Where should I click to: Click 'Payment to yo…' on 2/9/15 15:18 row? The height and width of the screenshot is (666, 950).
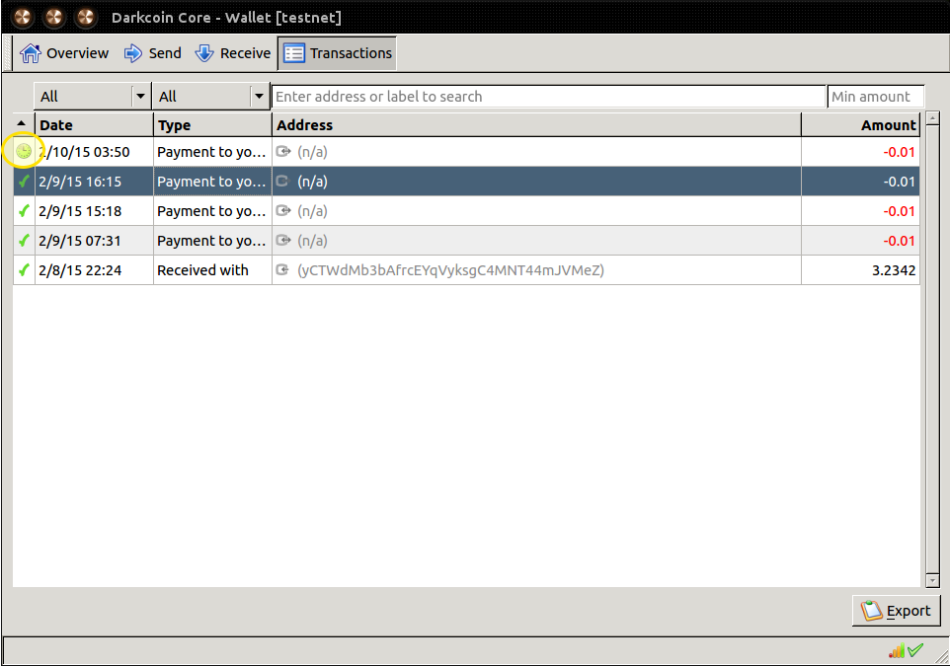click(211, 211)
